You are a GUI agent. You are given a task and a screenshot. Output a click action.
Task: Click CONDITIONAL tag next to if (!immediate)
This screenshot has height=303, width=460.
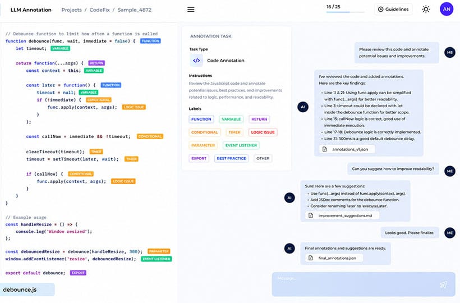click(99, 100)
